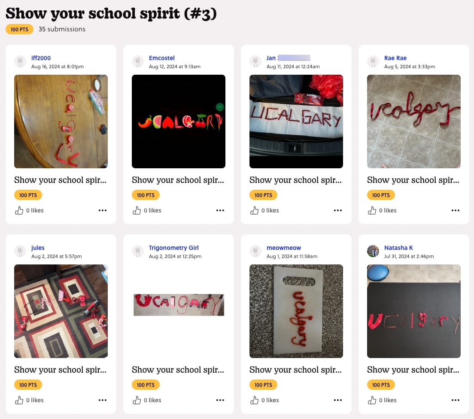Viewport: 474px width, 419px height.
Task: Click Natasha K's profile picture
Action: click(x=373, y=251)
